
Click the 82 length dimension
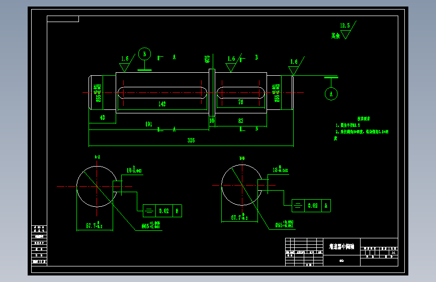(x=240, y=121)
